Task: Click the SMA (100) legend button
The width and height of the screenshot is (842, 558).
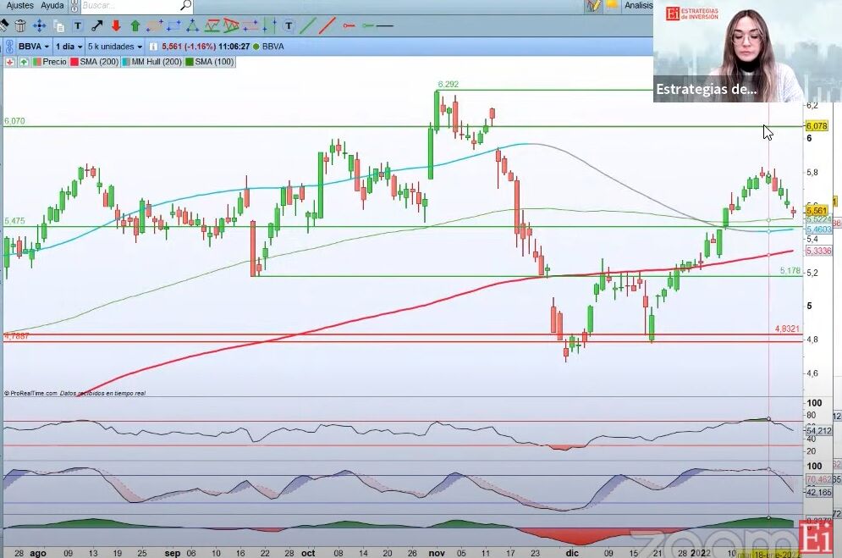Action: [210, 63]
